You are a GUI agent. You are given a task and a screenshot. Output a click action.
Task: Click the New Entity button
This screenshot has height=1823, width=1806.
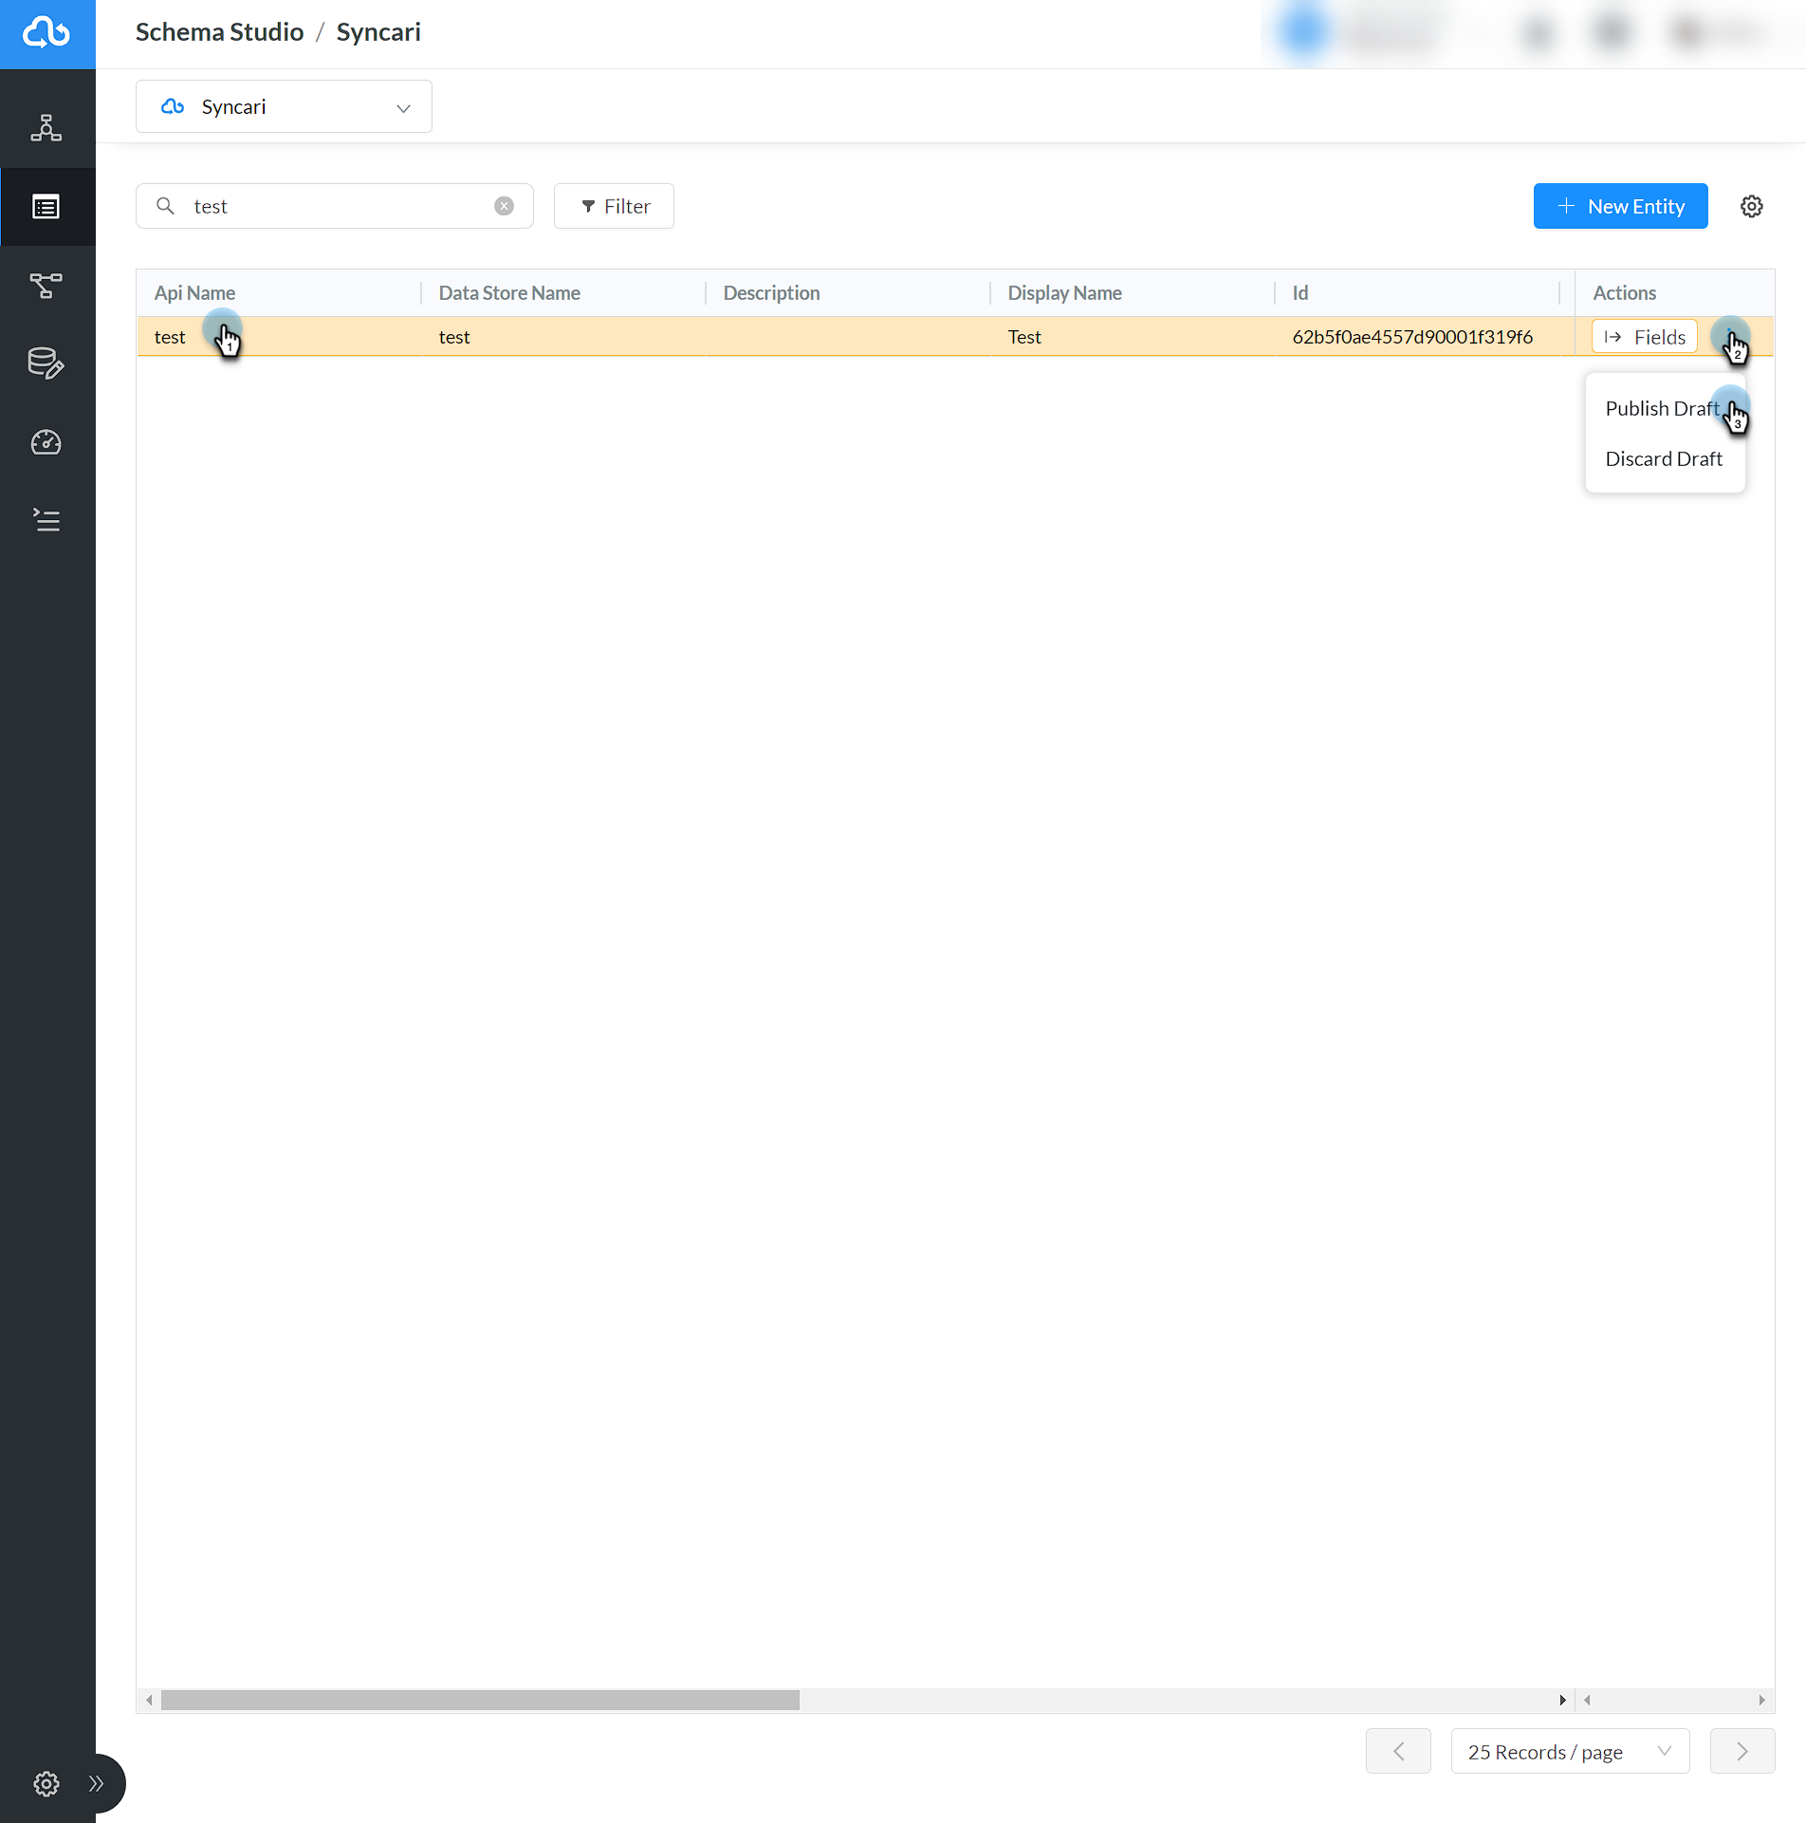click(x=1621, y=206)
